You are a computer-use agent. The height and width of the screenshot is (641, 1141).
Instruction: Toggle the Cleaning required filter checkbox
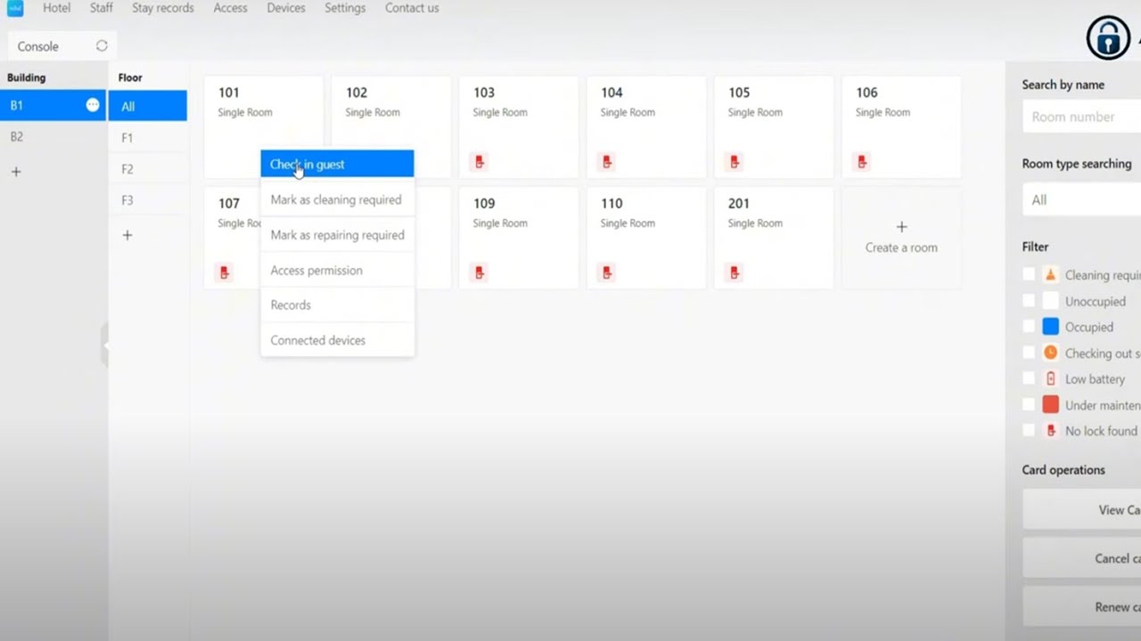tap(1029, 275)
